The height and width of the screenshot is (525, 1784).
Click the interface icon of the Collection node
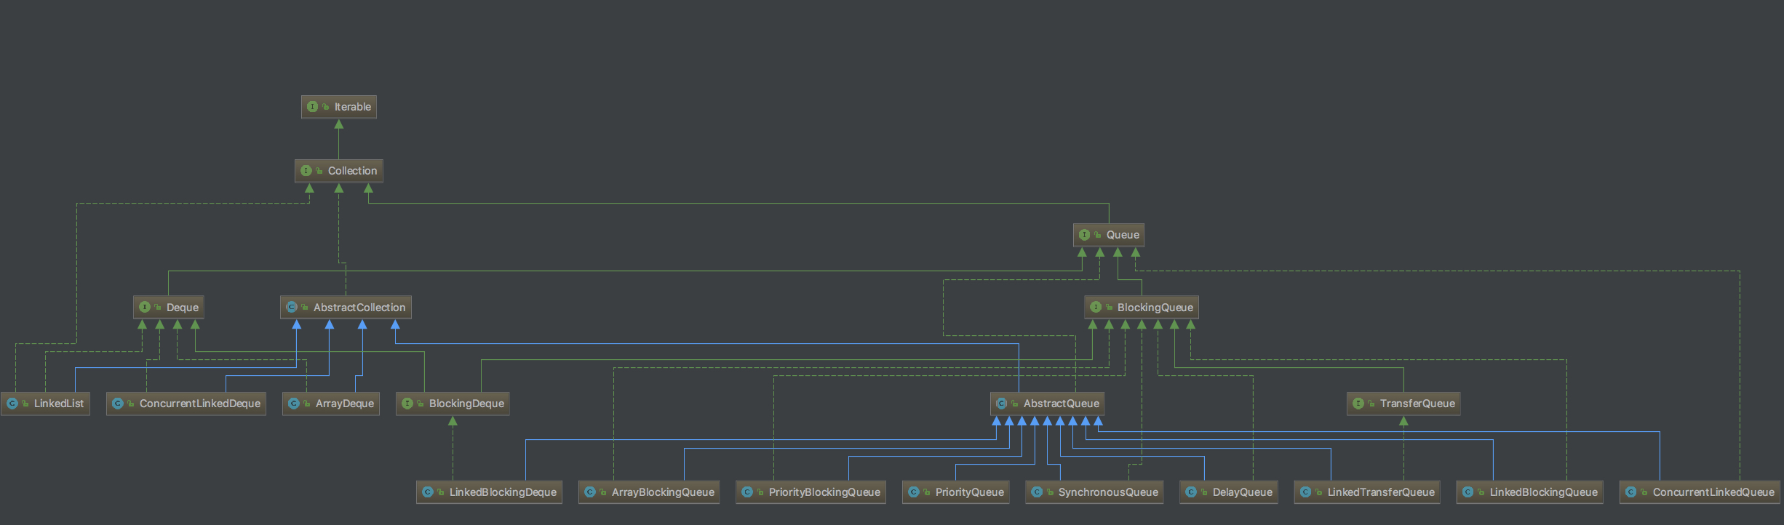tap(306, 171)
